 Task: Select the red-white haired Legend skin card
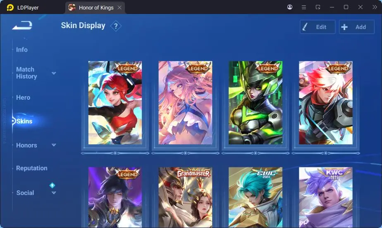[x=326, y=103]
